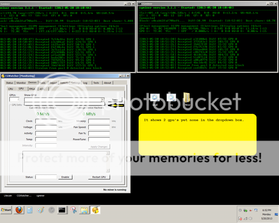Click the text box scrollbar down arrow
The width and height of the screenshot is (279, 223).
108,170
